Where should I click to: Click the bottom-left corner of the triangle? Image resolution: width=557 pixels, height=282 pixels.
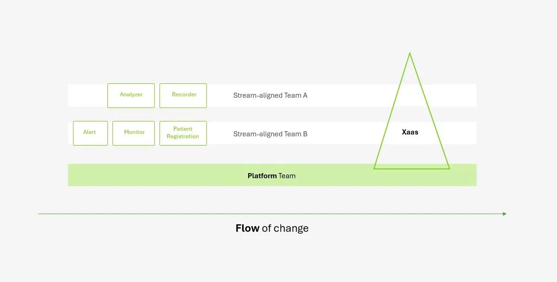tap(375, 168)
